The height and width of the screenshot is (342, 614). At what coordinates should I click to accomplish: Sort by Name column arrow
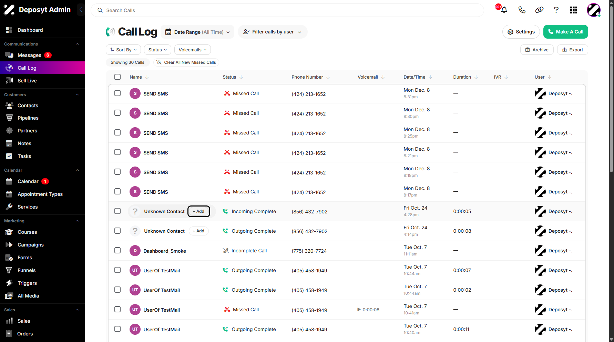[147, 77]
